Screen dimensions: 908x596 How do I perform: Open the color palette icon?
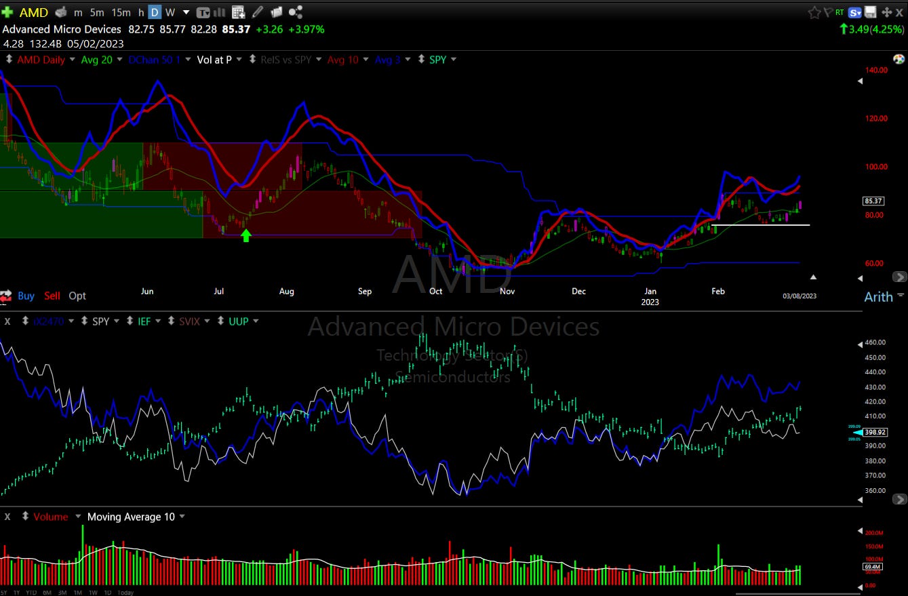coord(899,60)
